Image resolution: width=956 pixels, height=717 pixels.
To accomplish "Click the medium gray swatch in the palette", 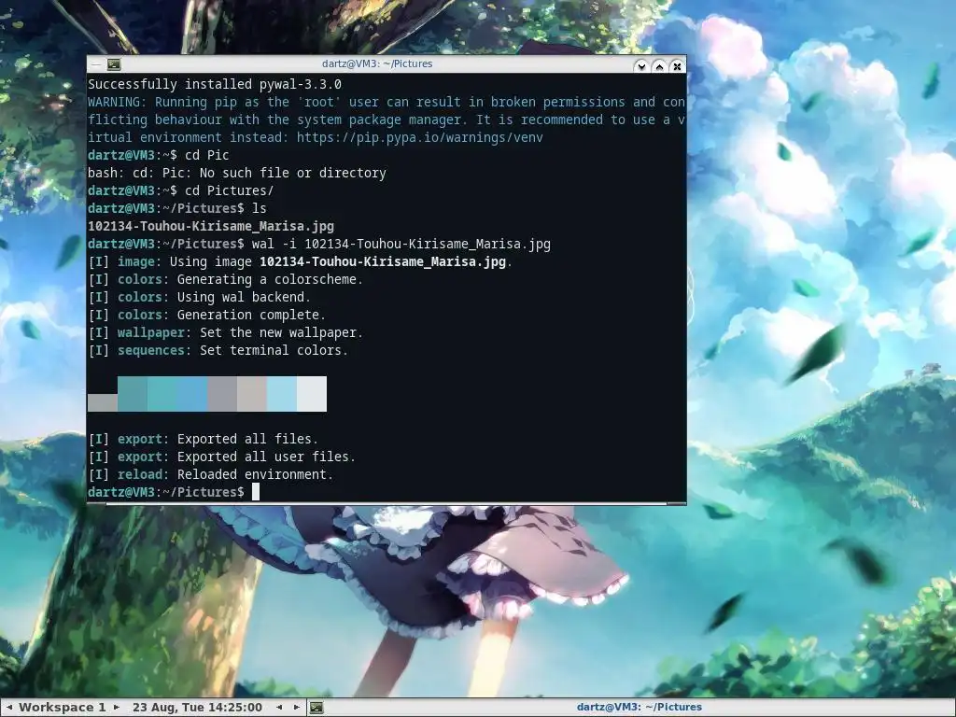I will coord(222,394).
